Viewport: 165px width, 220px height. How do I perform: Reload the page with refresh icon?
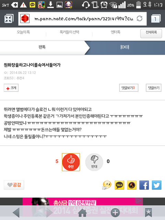pos(140,19)
